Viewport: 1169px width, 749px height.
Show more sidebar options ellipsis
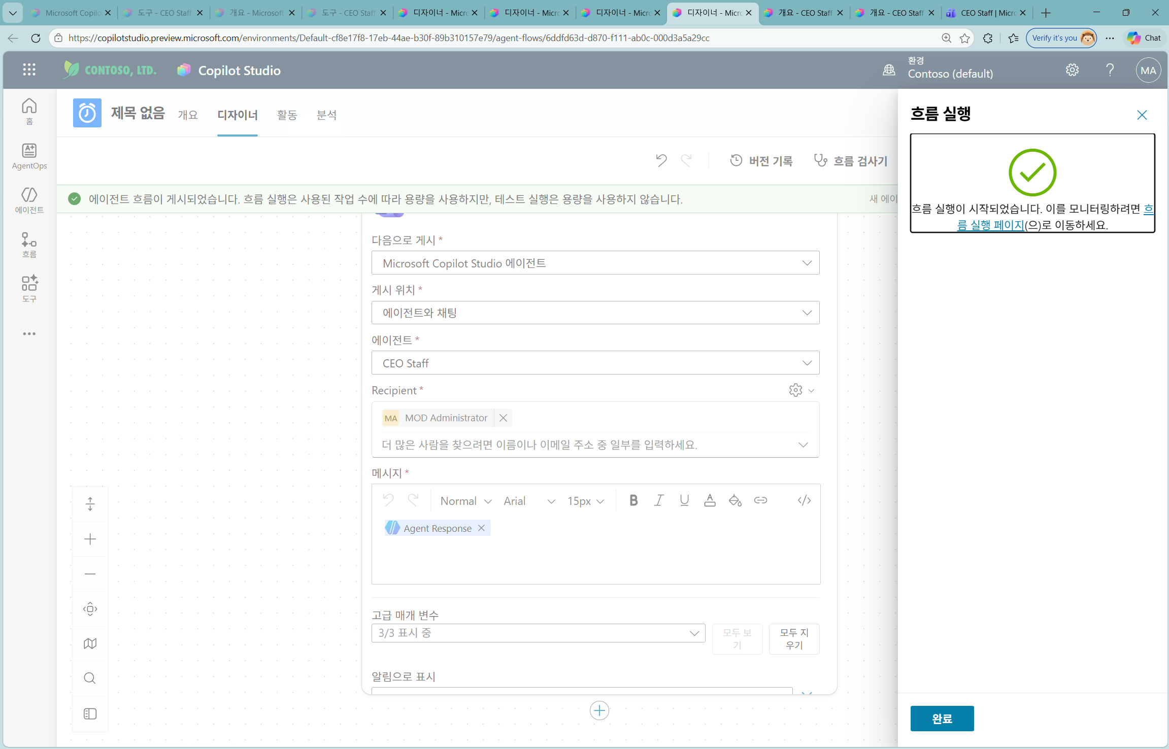coord(29,334)
